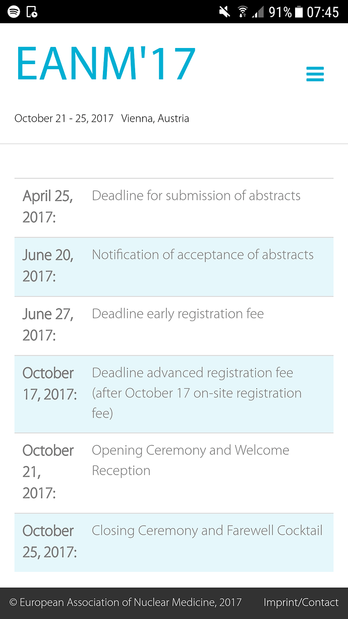Tap the cellular signal strength icon
The height and width of the screenshot is (619, 348).
pyautogui.click(x=258, y=12)
